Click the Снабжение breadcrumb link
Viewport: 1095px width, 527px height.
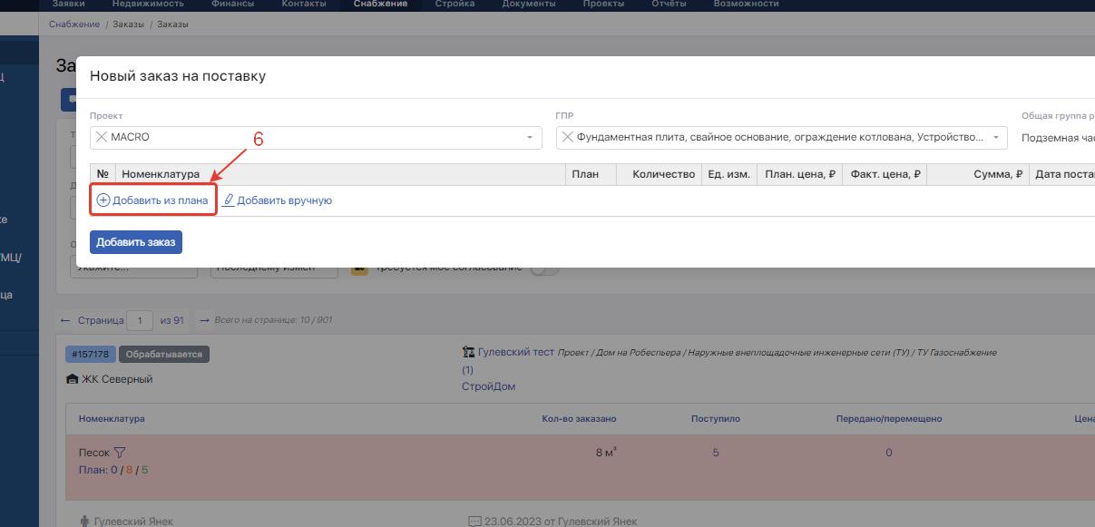click(x=74, y=24)
